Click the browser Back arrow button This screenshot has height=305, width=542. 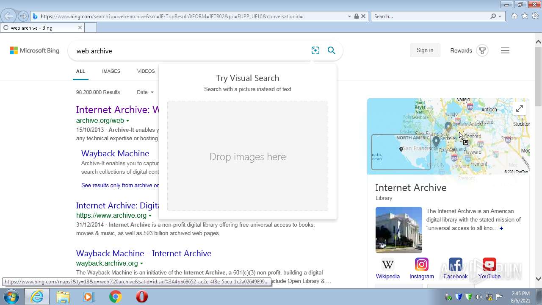coord(8,16)
